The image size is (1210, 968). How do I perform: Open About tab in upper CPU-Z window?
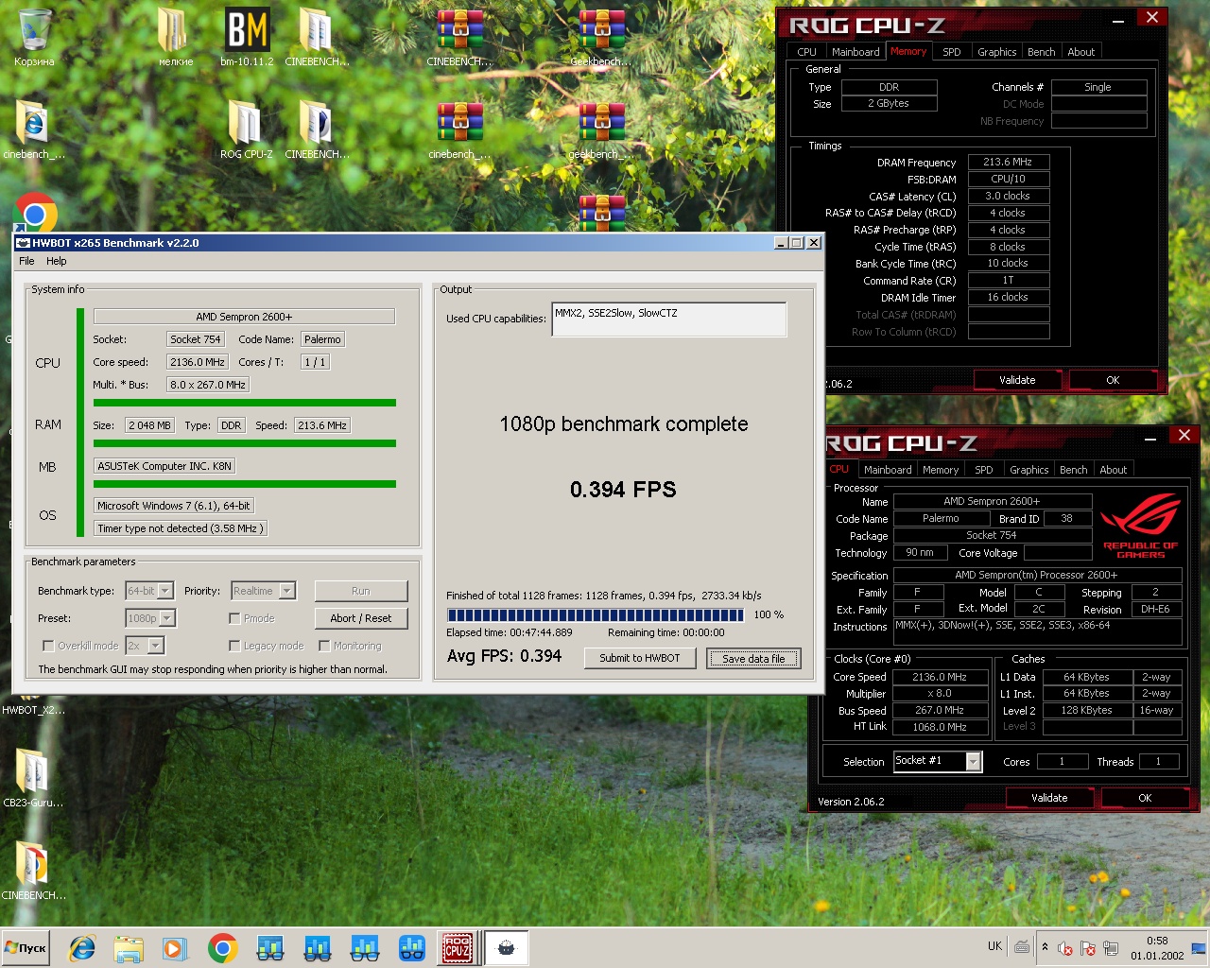click(1081, 52)
